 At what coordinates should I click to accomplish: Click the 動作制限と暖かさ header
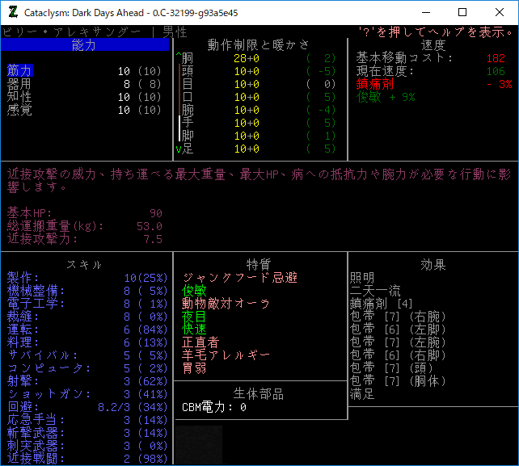[259, 45]
